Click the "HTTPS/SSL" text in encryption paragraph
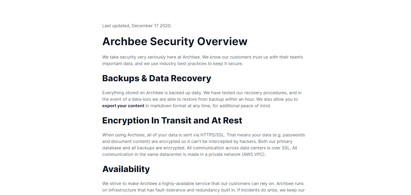Screen dimensions: 411x195 (212, 135)
